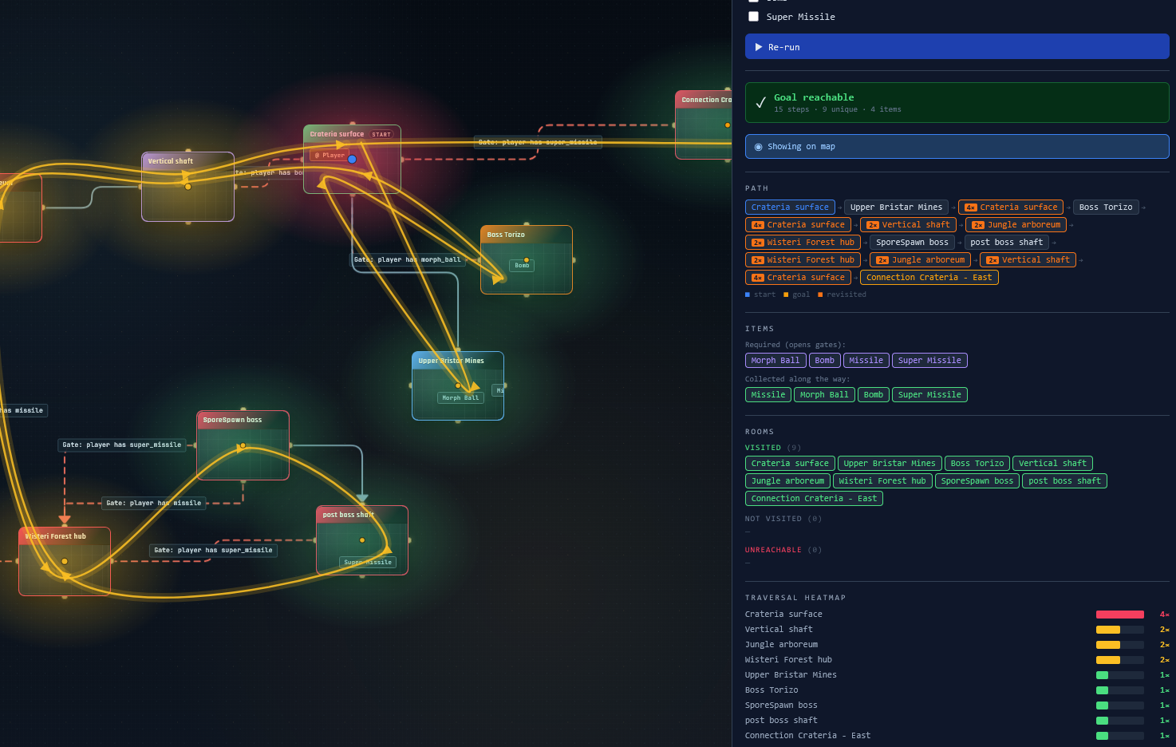
Task: Click the Goal reachable checkmark icon
Action: [760, 102]
